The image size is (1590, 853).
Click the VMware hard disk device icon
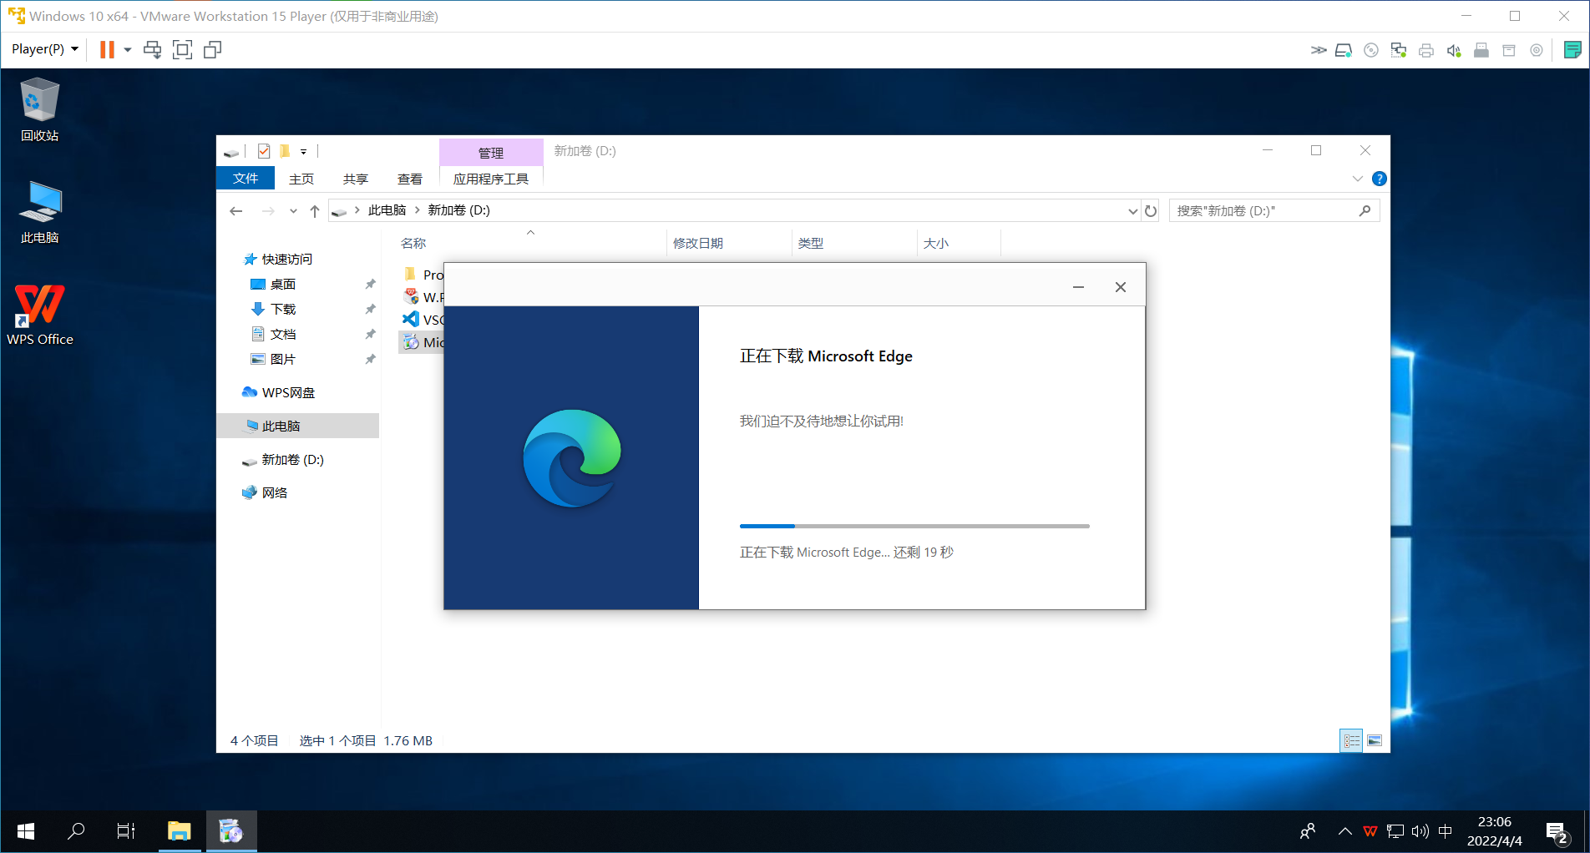1343,50
